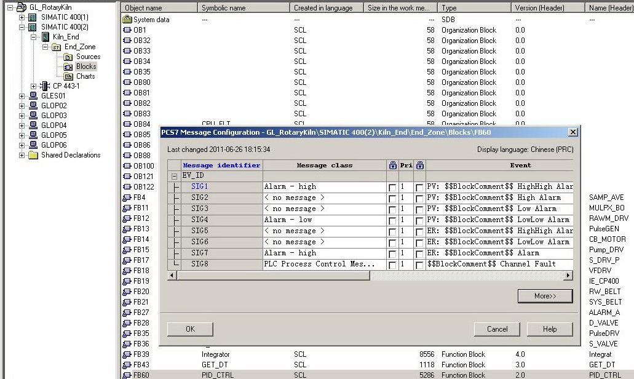Image resolution: width=634 pixels, height=379 pixels.
Task: Expand the CP 443-1 tree node
Action: click(34, 86)
